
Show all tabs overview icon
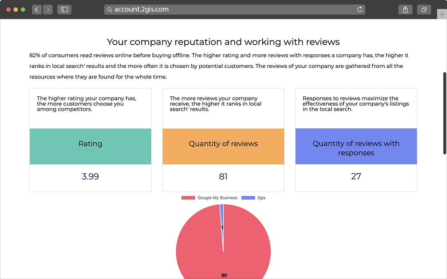[x=424, y=10]
